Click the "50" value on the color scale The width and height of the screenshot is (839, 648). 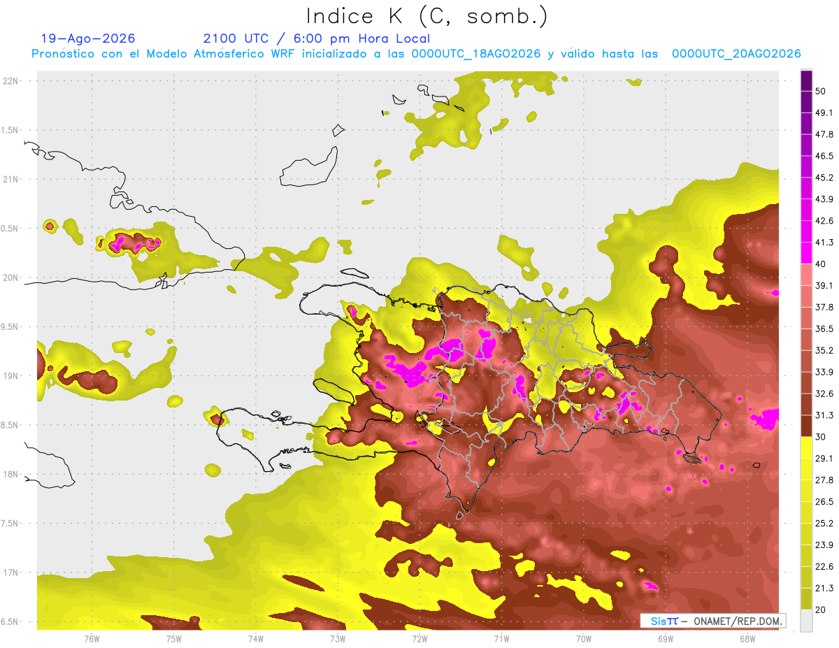tap(821, 91)
